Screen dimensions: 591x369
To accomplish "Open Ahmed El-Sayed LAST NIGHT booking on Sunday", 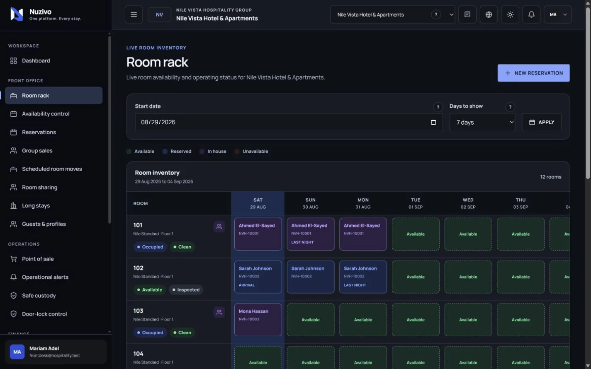I will (x=311, y=234).
